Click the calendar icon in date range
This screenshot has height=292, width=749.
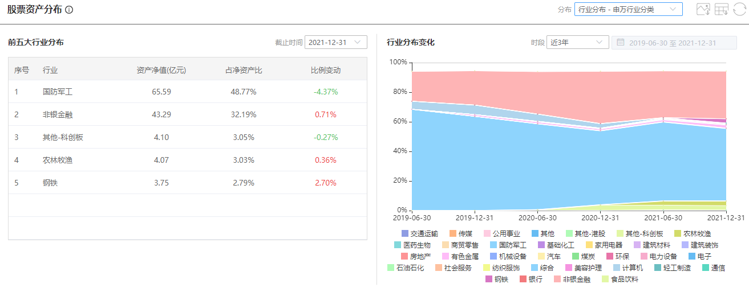coord(620,43)
